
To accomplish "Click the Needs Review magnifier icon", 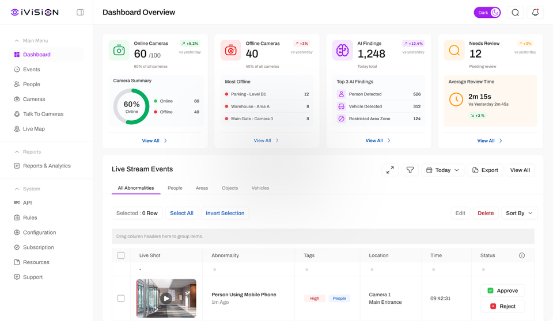I will 454,51.
